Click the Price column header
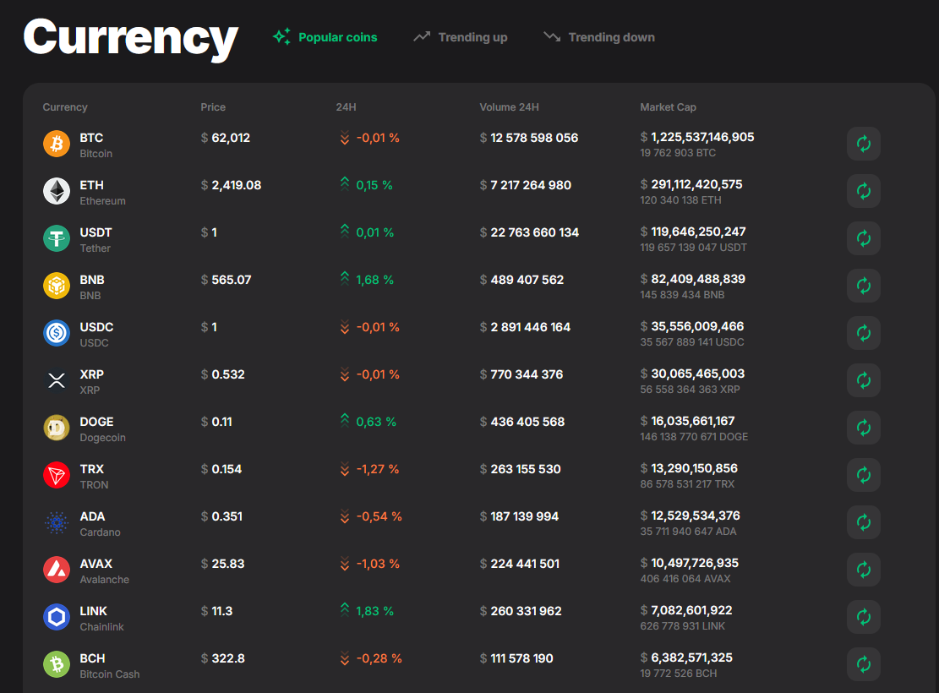The height and width of the screenshot is (693, 939). pyautogui.click(x=213, y=107)
